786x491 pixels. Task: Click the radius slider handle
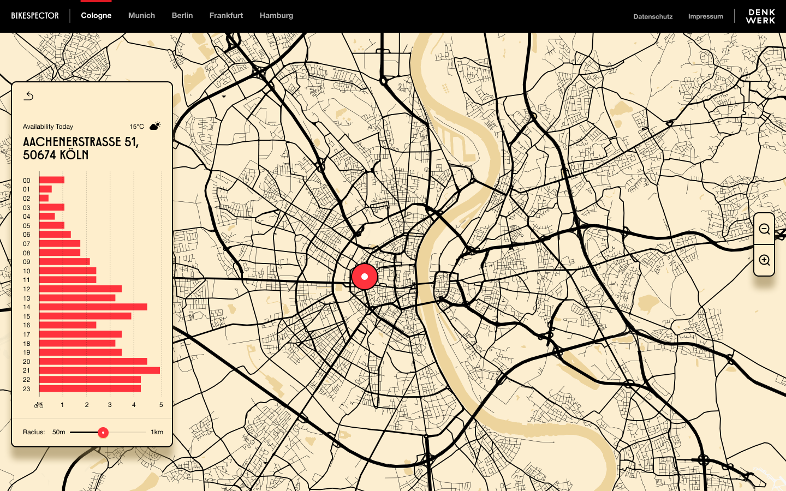coord(103,433)
